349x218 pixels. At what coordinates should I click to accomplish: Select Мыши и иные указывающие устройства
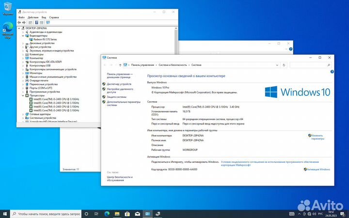pos(53,77)
